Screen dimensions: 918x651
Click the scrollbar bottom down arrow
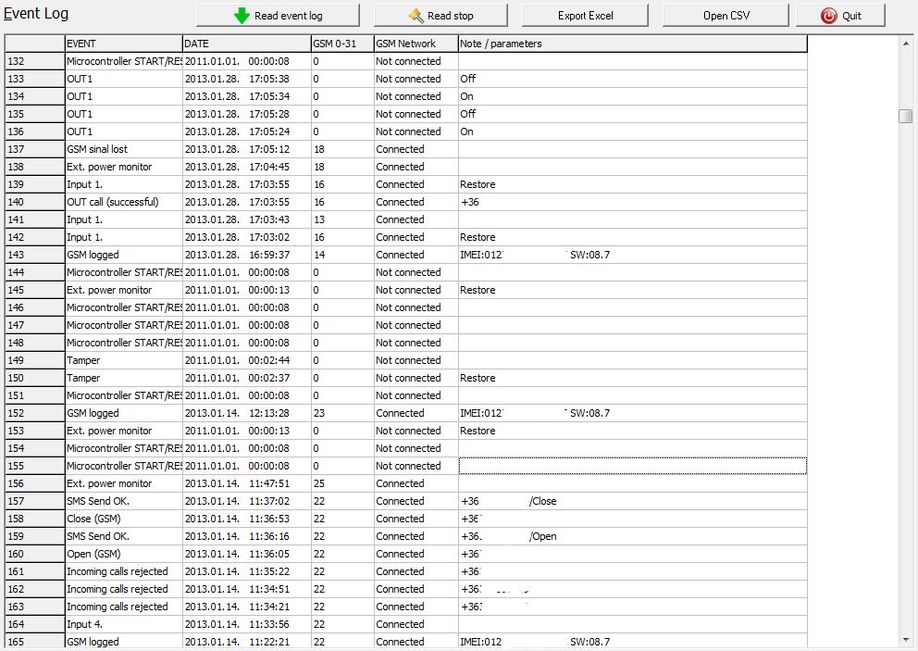(906, 640)
